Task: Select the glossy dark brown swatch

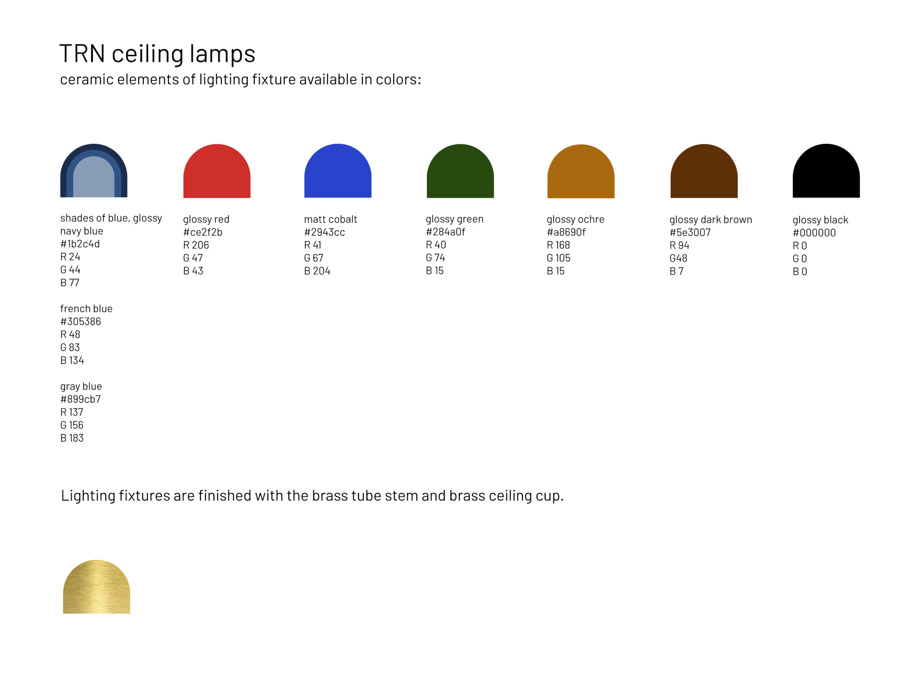Action: click(704, 171)
